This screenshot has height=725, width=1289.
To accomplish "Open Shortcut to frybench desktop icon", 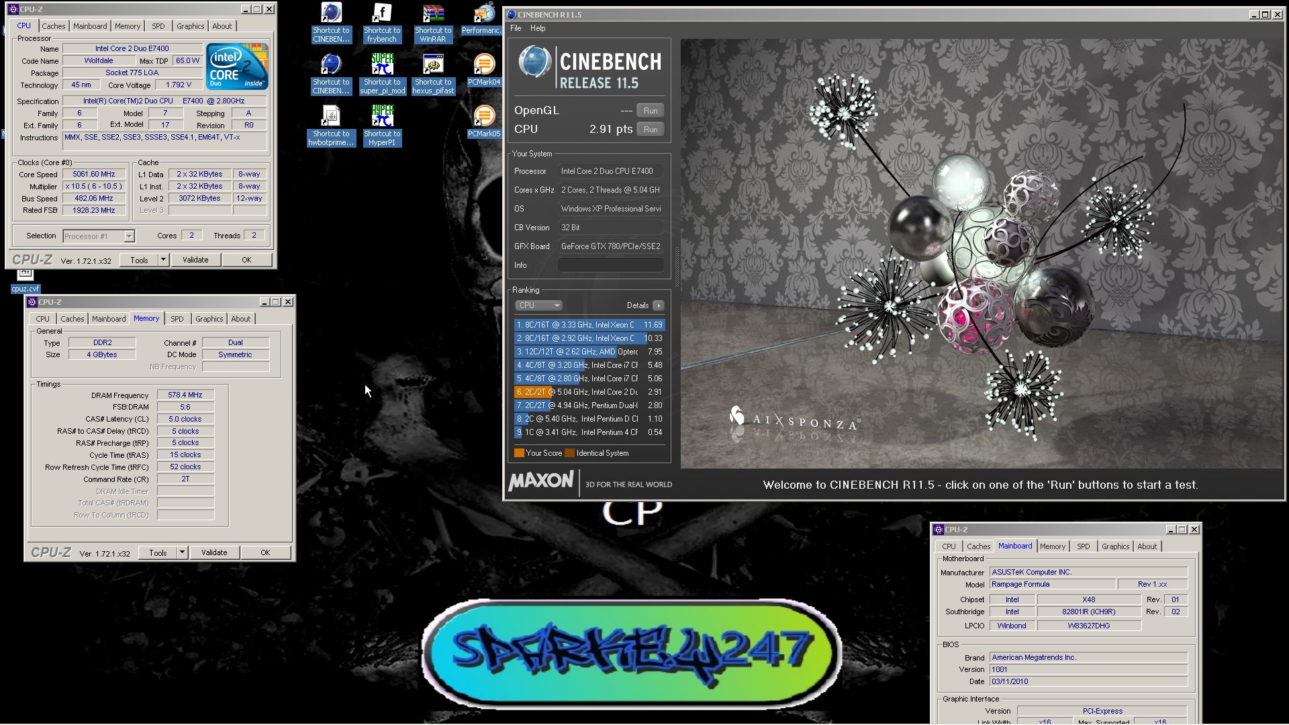I will click(382, 22).
